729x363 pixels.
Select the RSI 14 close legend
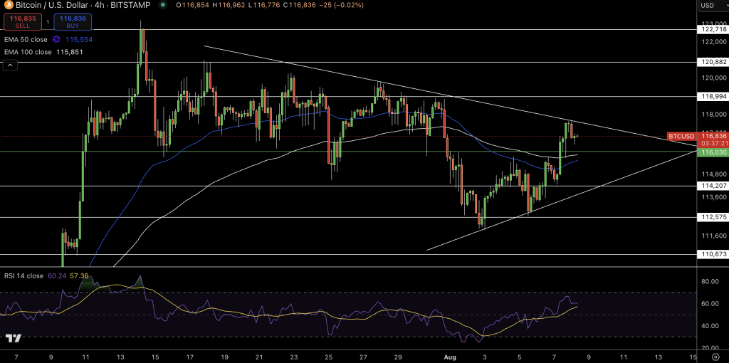pos(24,275)
